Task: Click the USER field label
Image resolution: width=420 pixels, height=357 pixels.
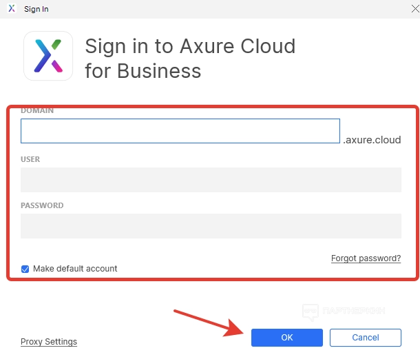Action: coord(30,159)
